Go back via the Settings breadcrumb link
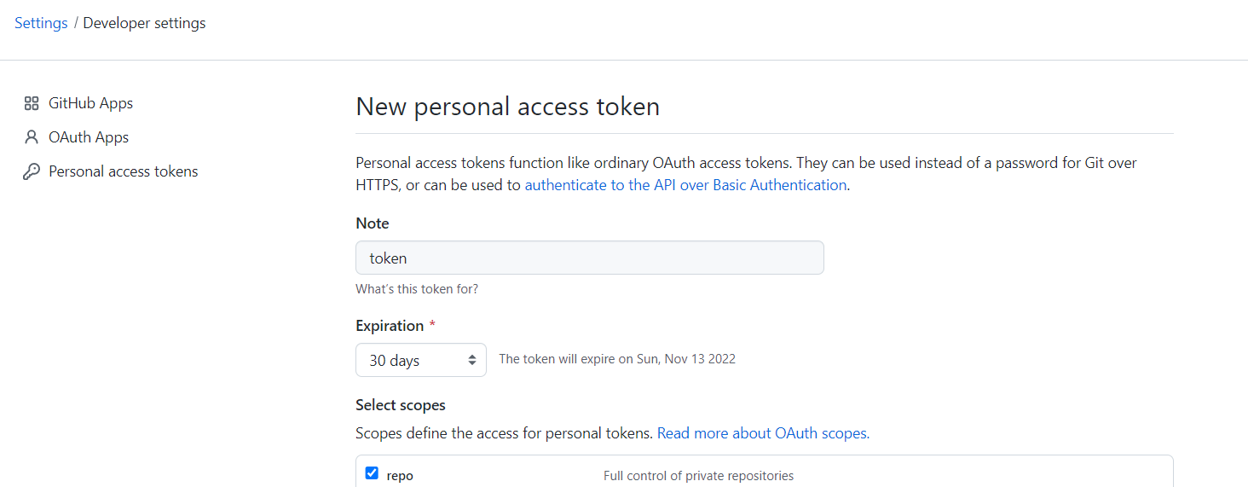 pyautogui.click(x=41, y=23)
